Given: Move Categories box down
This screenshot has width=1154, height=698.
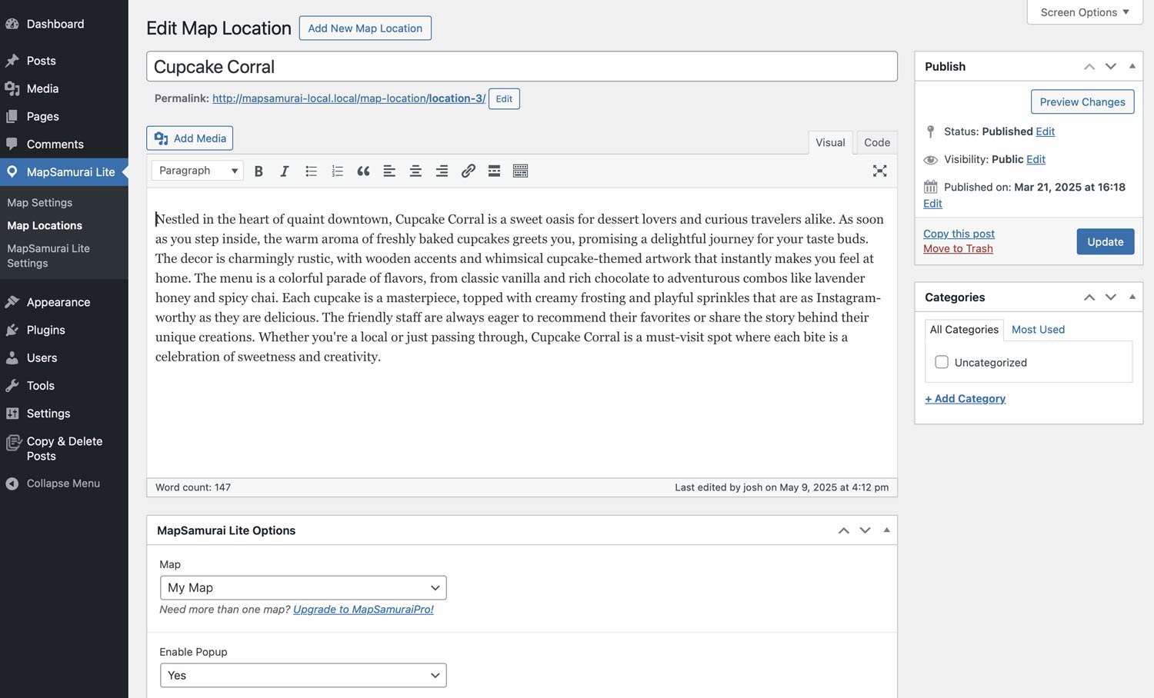Looking at the screenshot, I should 1111,297.
